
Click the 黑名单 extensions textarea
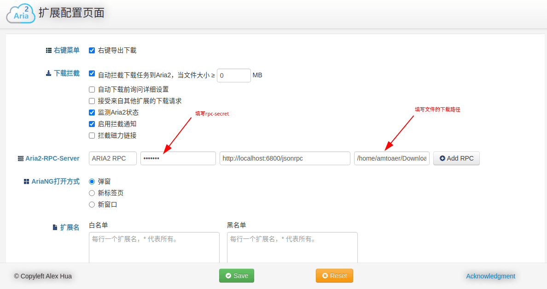pyautogui.click(x=292, y=248)
